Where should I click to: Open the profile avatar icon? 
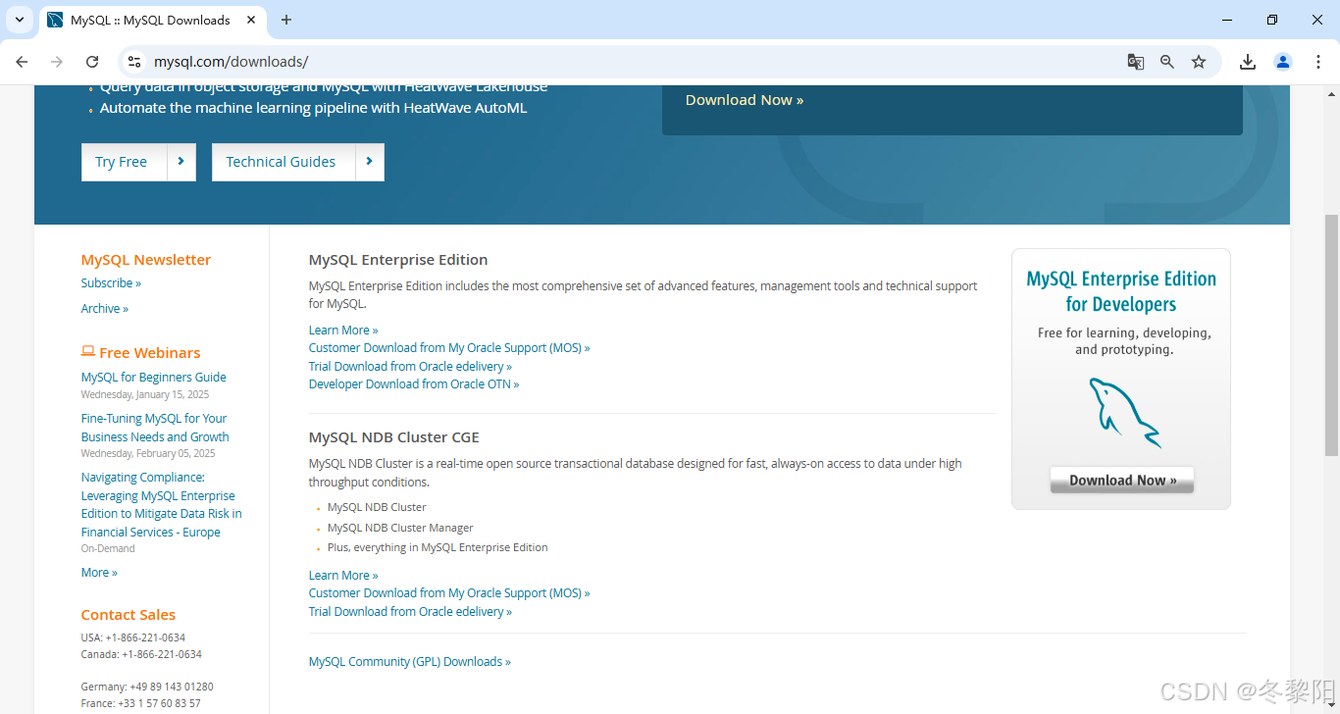[1283, 62]
